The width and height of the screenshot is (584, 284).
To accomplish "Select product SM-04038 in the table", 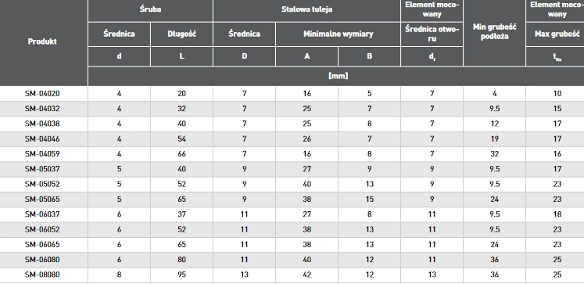I will pyautogui.click(x=42, y=124).
